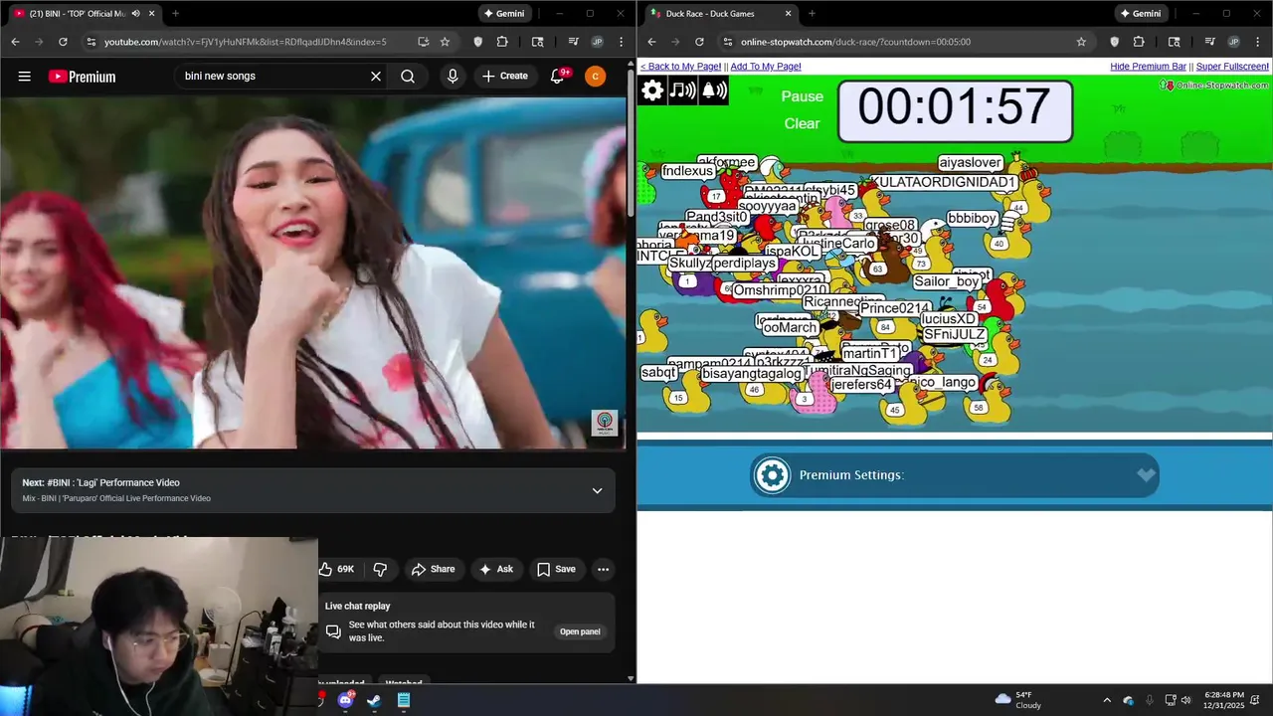Show hidden system tray icons chevron

pyautogui.click(x=1106, y=700)
